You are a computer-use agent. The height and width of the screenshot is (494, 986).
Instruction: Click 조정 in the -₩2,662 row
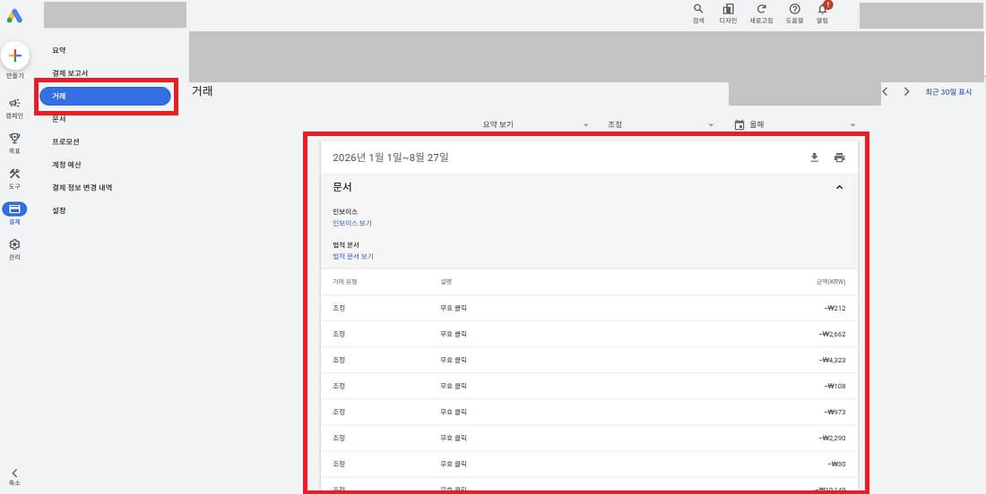(338, 334)
